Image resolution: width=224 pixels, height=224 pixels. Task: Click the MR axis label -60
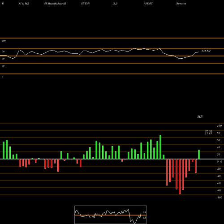coord(219,183)
